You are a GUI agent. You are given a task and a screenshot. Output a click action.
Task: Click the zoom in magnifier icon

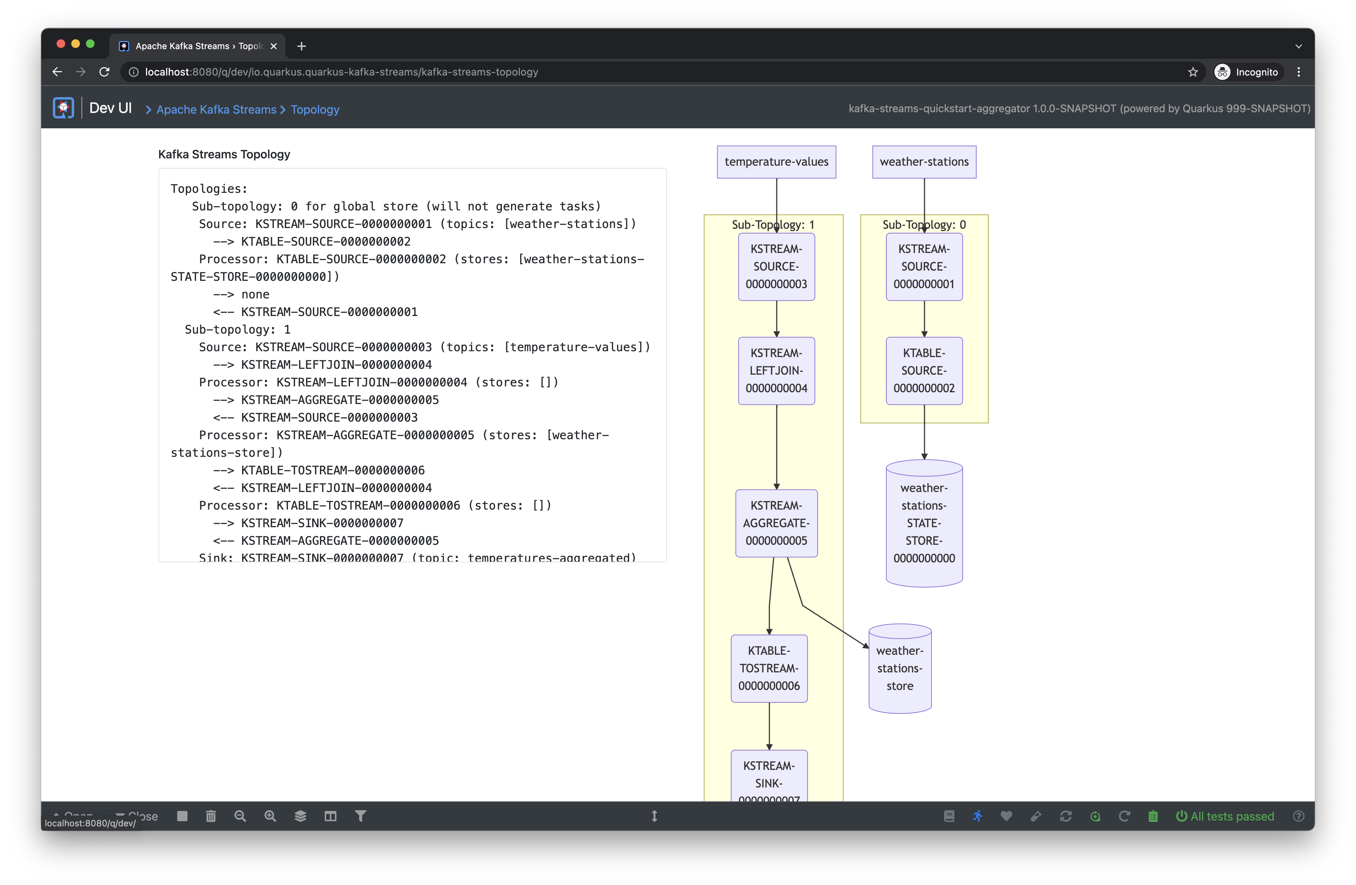270,816
